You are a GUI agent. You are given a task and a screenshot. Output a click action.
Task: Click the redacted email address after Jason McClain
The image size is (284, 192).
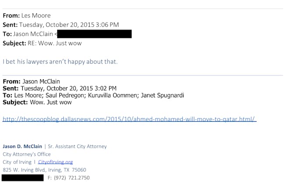[x=94, y=34]
